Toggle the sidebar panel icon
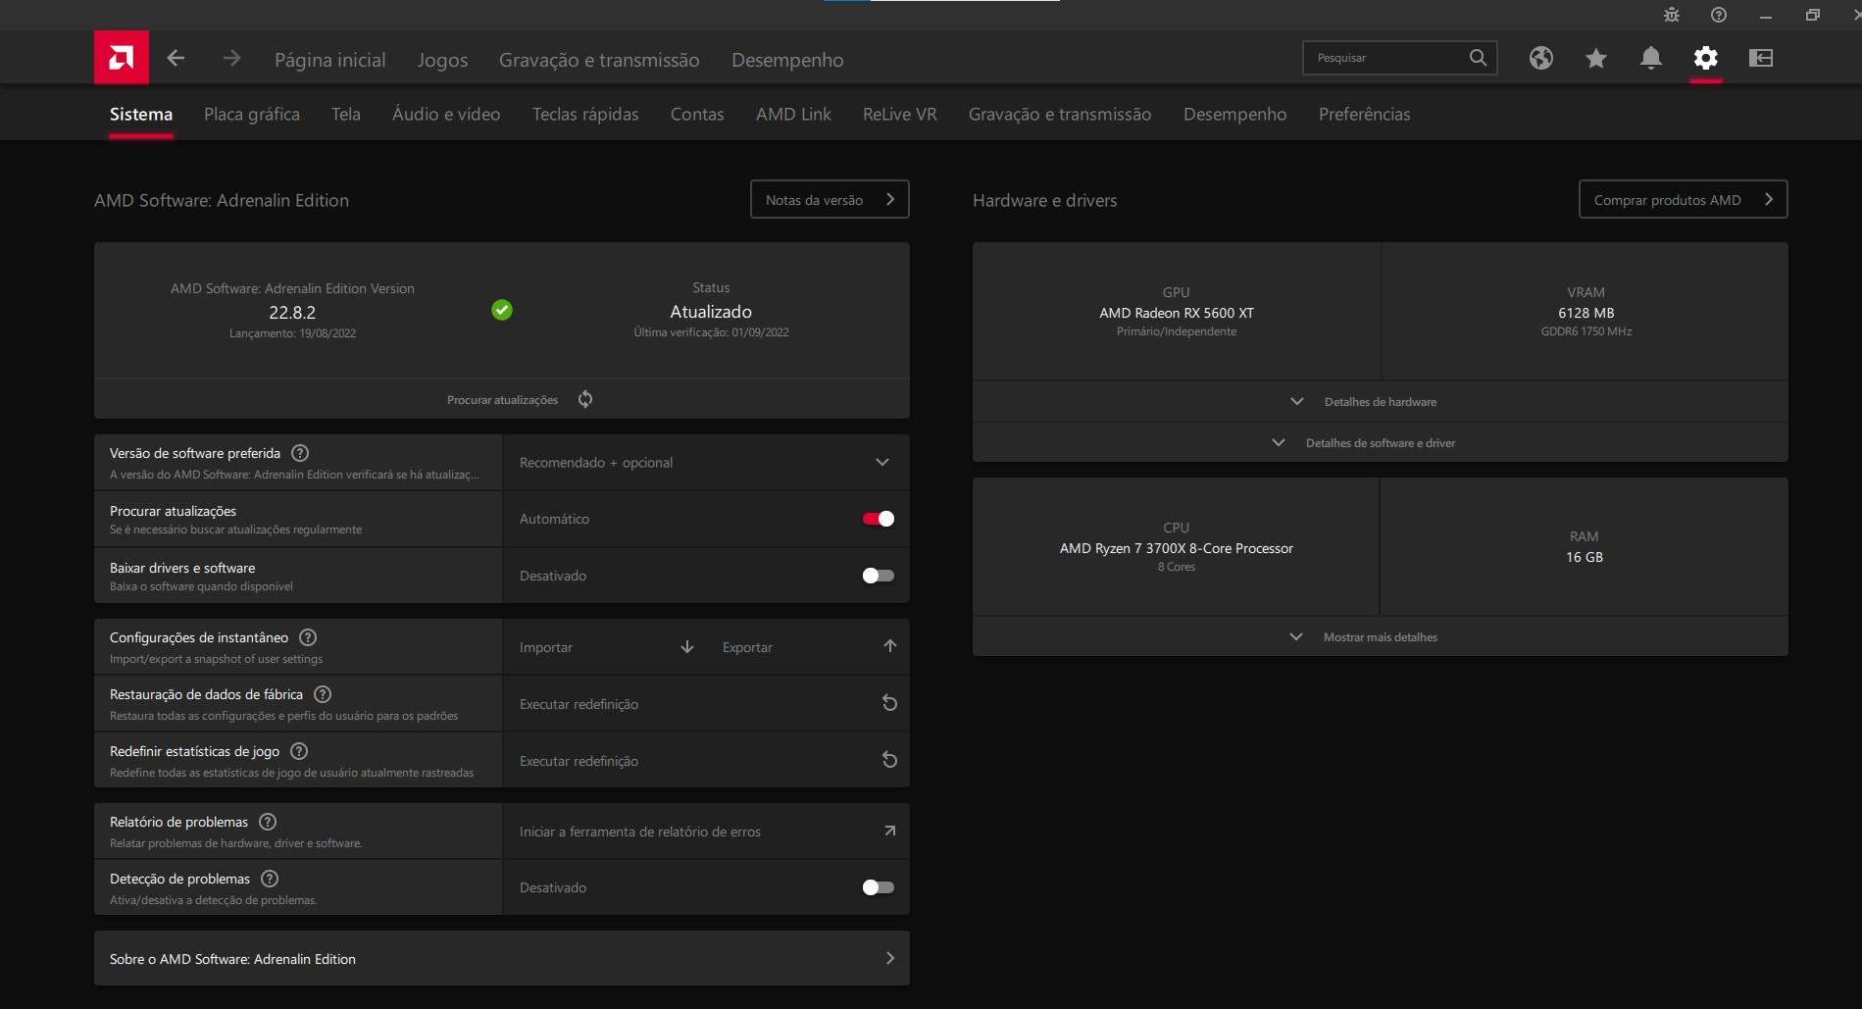This screenshot has height=1009, width=1862. tap(1761, 58)
